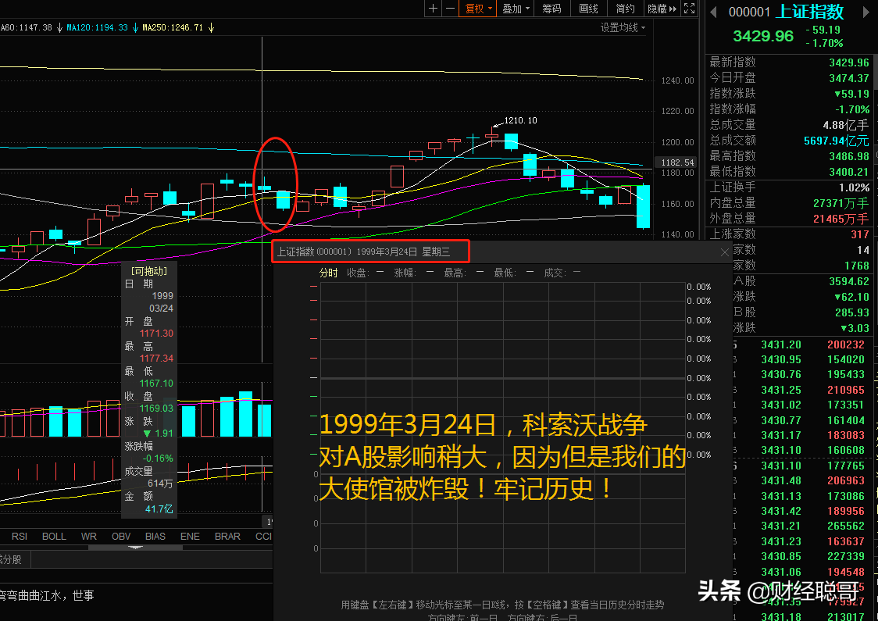The width and height of the screenshot is (878, 621).
Task: Switch indicator to BIAS
Action: pos(155,536)
